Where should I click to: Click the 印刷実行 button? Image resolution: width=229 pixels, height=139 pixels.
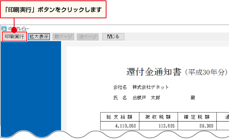[x=15, y=37]
